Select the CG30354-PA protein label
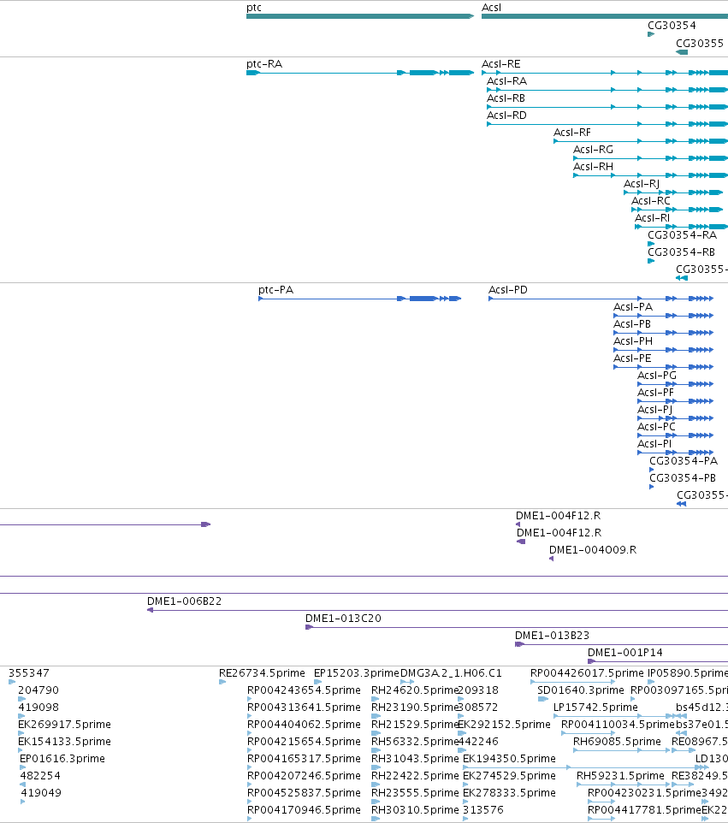This screenshot has width=728, height=823. 684,461
